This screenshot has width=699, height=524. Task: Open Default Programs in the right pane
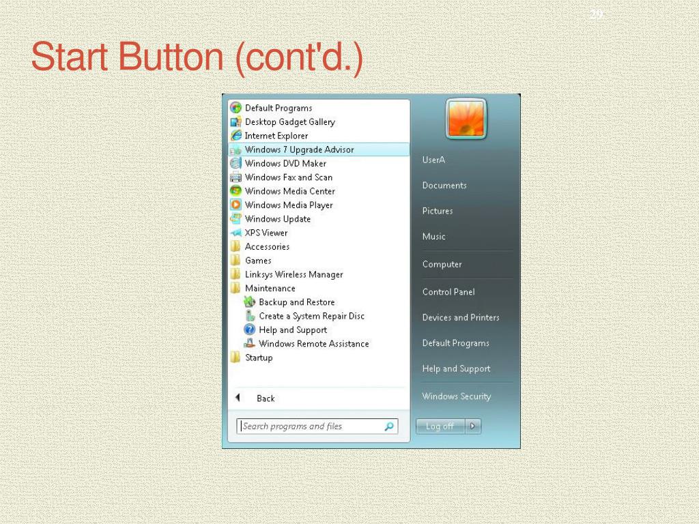pyautogui.click(x=455, y=343)
